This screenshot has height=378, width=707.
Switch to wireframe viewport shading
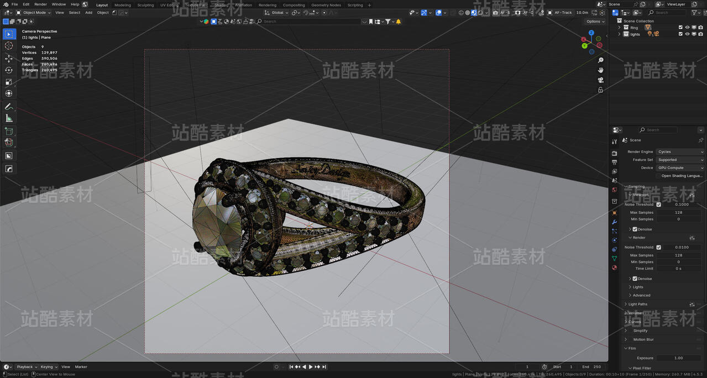[x=461, y=12]
